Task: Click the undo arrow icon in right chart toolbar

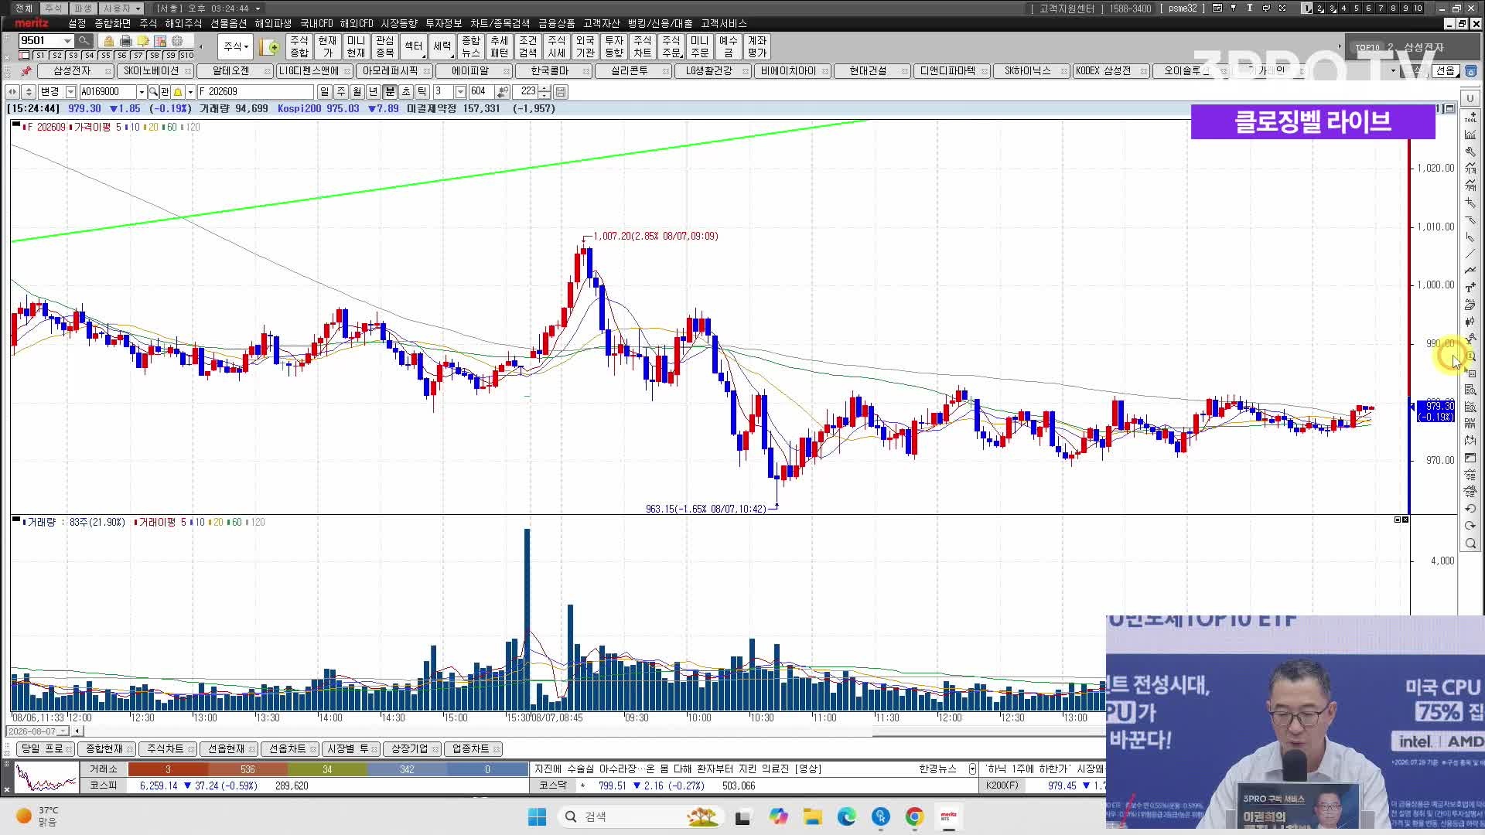Action: pos(1470,509)
